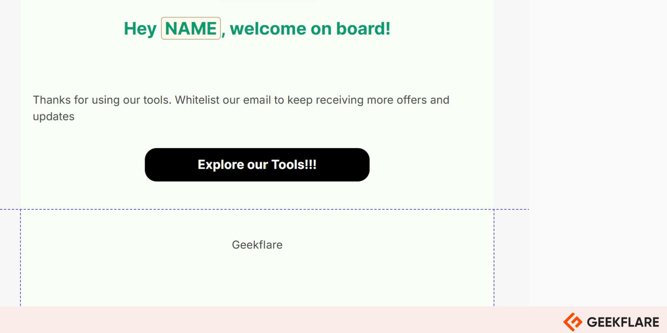Click the GEEKFLARE wordmark text
667x333 pixels.
point(623,322)
